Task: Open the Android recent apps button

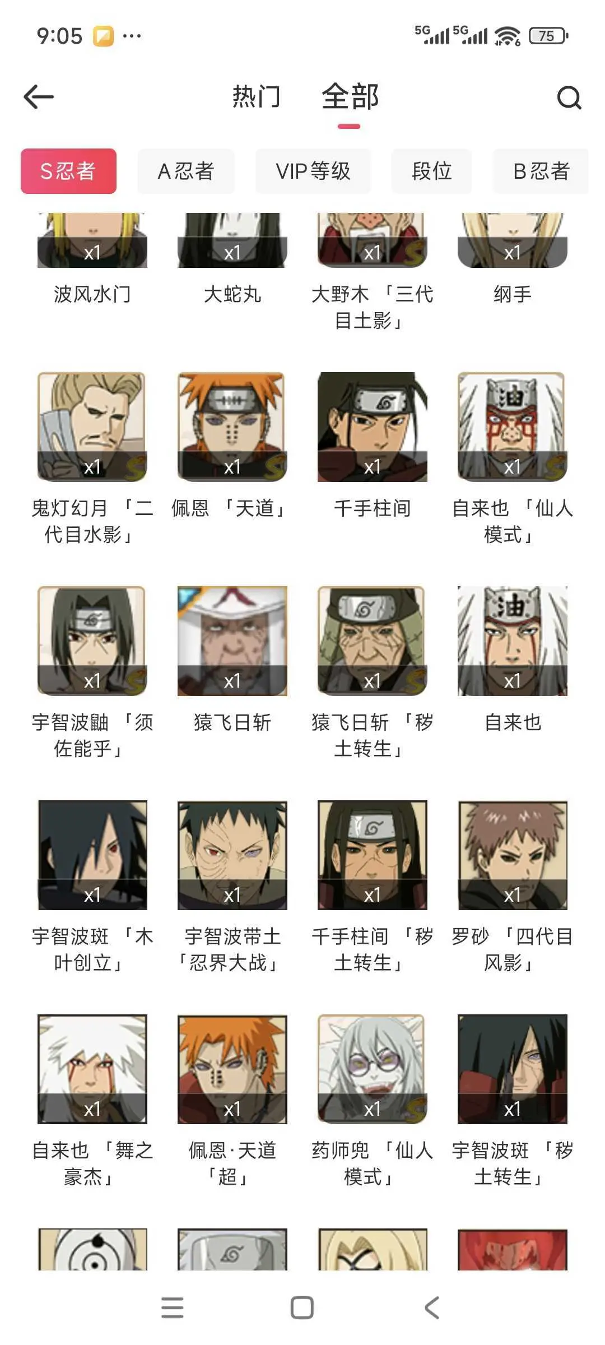Action: [172, 1307]
